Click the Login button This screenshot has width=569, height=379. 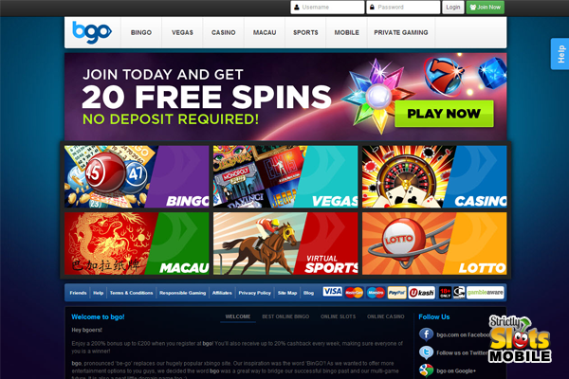coord(453,8)
